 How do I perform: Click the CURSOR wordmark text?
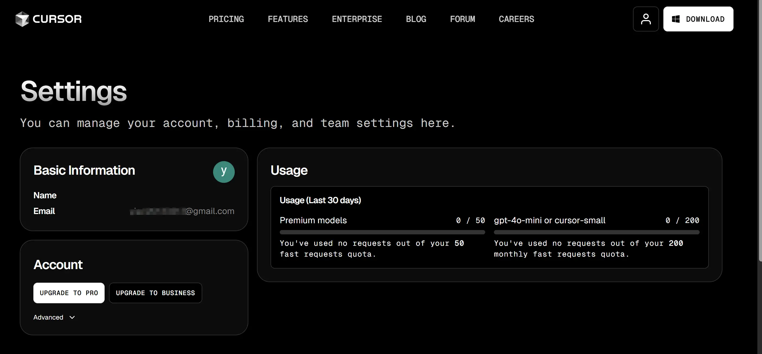click(57, 19)
